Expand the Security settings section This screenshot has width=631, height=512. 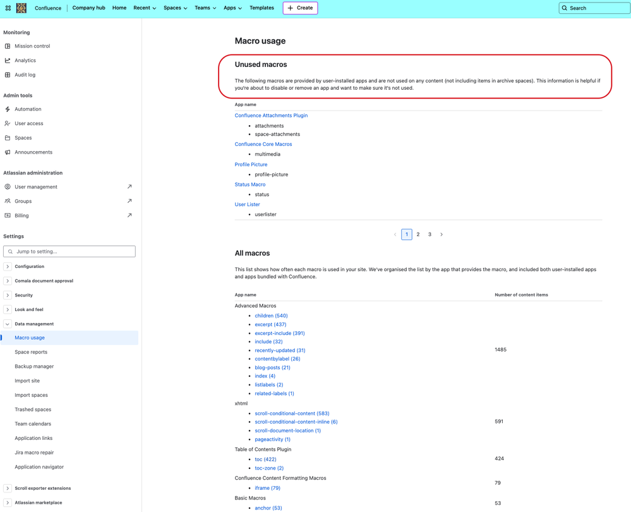pos(7,295)
